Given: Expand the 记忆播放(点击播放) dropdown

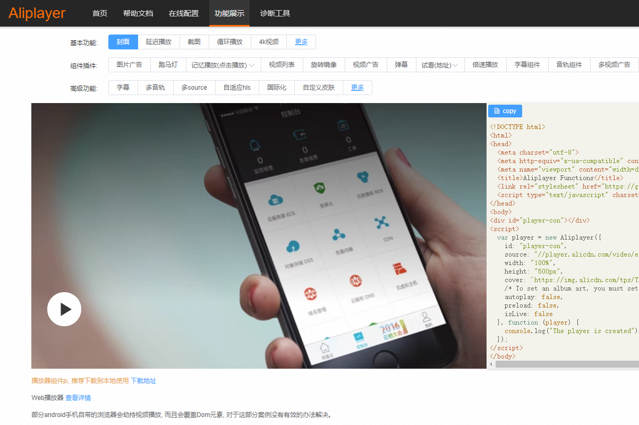Looking at the screenshot, I should (223, 65).
